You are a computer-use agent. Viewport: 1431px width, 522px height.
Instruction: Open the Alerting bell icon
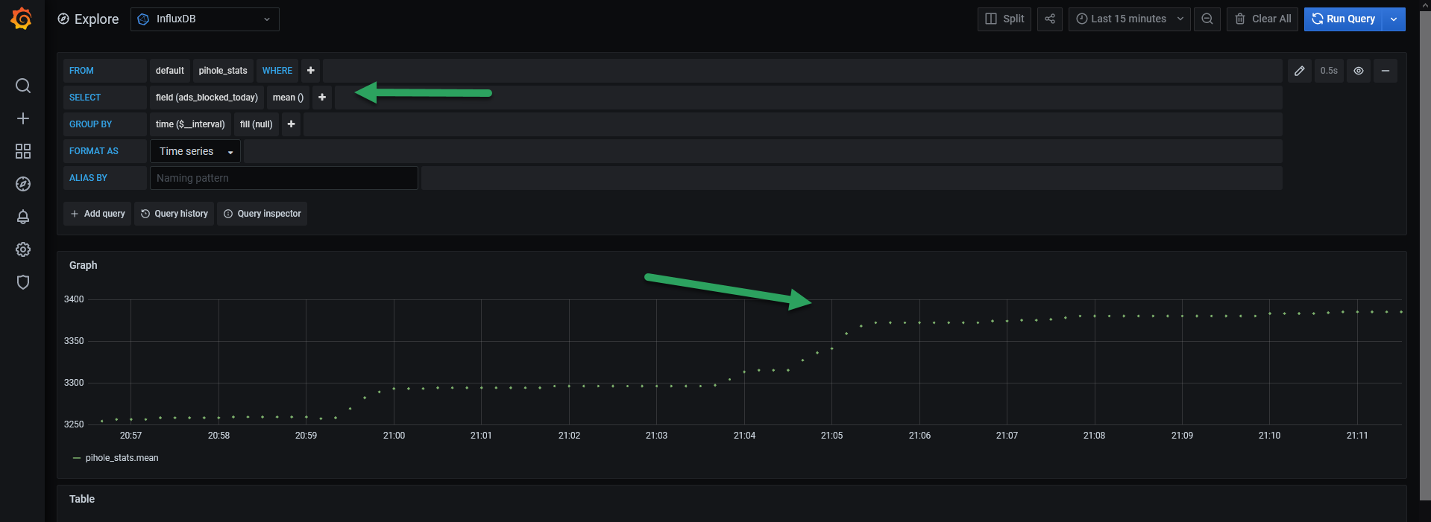(x=23, y=217)
